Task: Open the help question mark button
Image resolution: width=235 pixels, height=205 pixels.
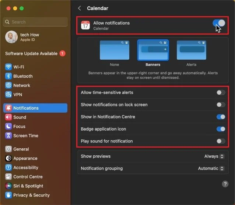Action: tap(225, 184)
